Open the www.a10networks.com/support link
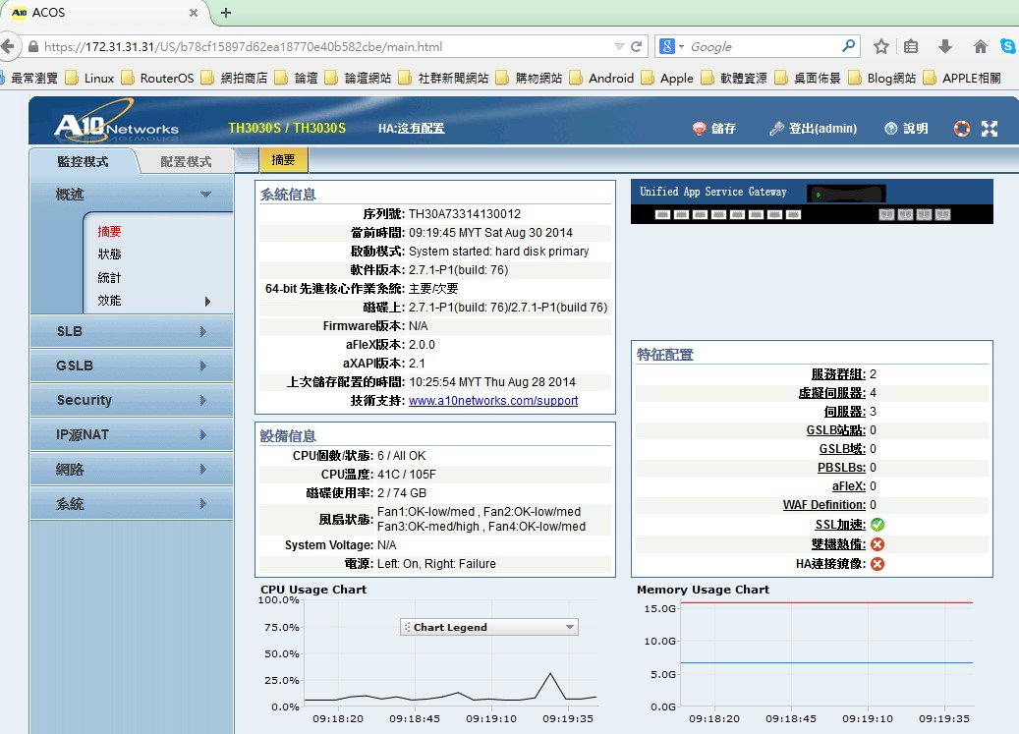Screen dimensions: 1019x734 pos(493,401)
